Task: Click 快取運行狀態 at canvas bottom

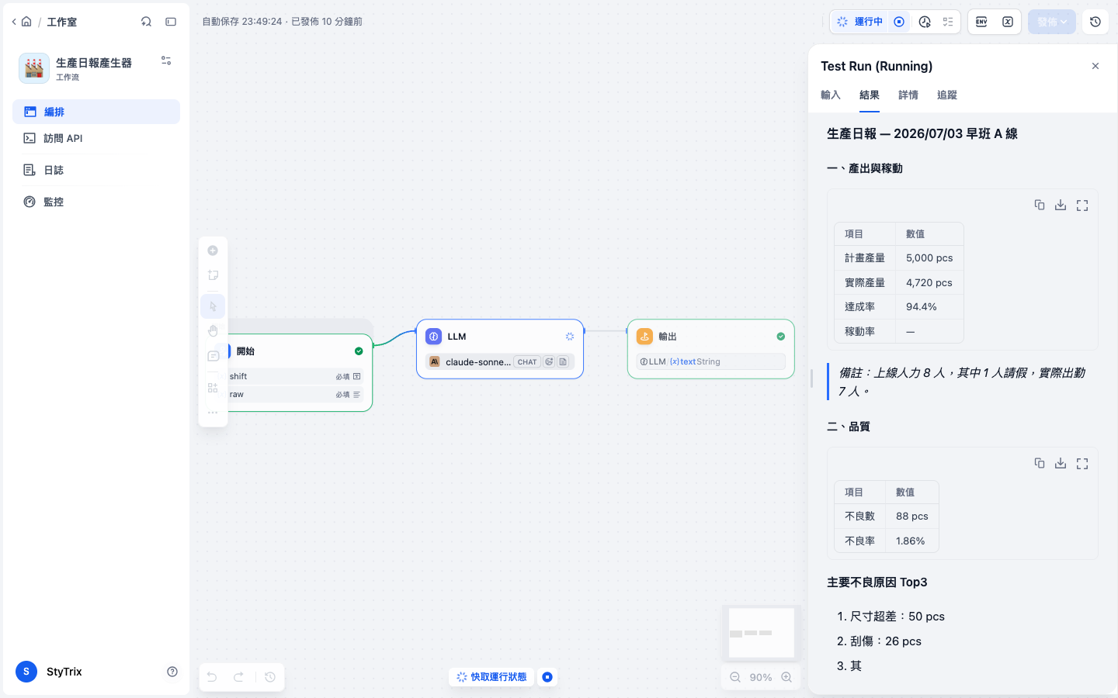Action: pos(491,677)
